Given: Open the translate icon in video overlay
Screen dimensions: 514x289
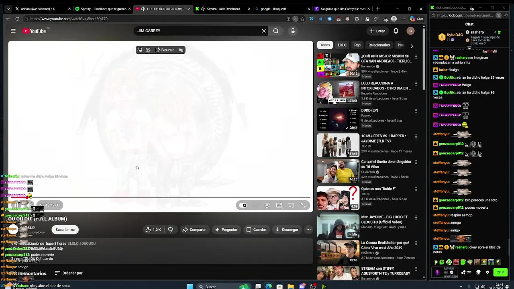Looking at the screenshot, I should pyautogui.click(x=181, y=50).
